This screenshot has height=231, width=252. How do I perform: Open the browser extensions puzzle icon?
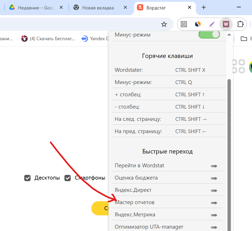(x=240, y=24)
